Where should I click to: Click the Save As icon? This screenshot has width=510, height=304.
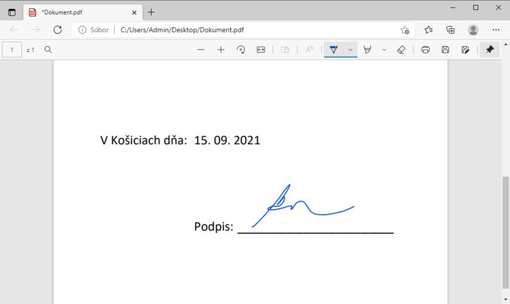(465, 50)
